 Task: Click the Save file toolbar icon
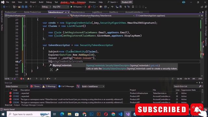pos(23,6)
